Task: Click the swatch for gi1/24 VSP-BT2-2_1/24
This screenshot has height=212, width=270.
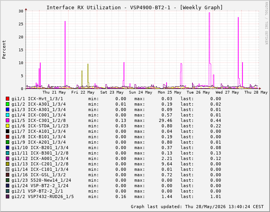Action: click(7, 186)
